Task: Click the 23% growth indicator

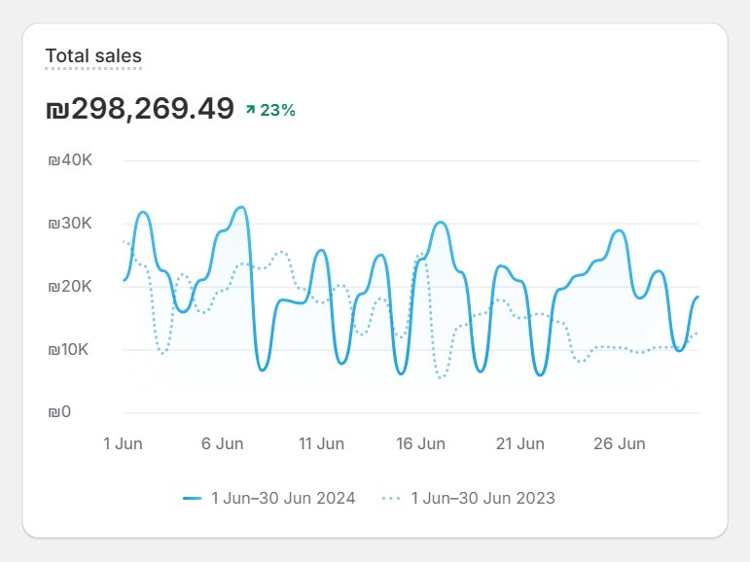Action: 277,110
